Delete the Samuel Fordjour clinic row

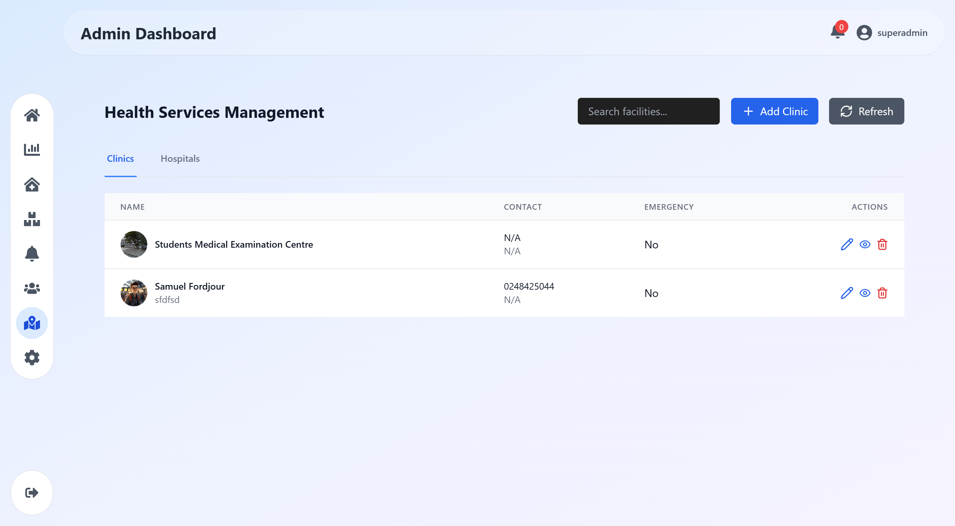click(x=882, y=293)
